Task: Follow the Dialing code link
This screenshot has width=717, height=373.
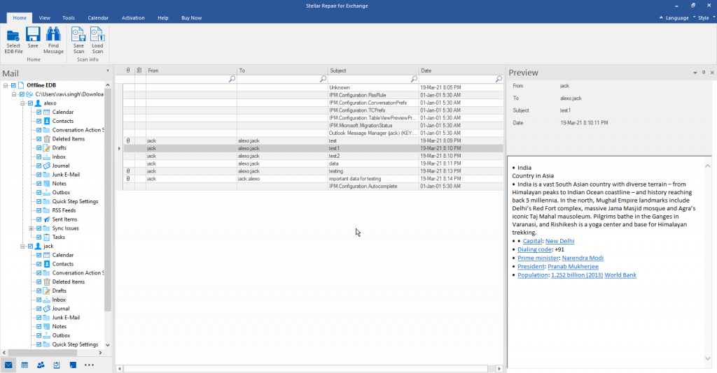Action: [x=534, y=249]
